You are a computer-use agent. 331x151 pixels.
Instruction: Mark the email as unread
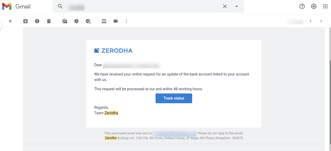65,21
